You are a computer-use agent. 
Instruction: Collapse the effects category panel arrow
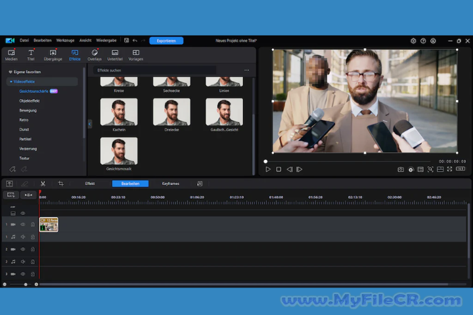tap(89, 124)
